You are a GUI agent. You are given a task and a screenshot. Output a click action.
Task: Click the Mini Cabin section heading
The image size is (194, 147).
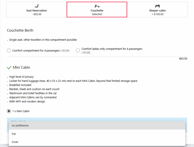point(21,67)
